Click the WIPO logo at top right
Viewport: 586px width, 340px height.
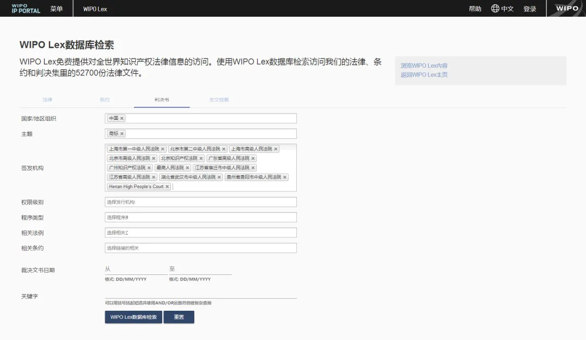(567, 8)
